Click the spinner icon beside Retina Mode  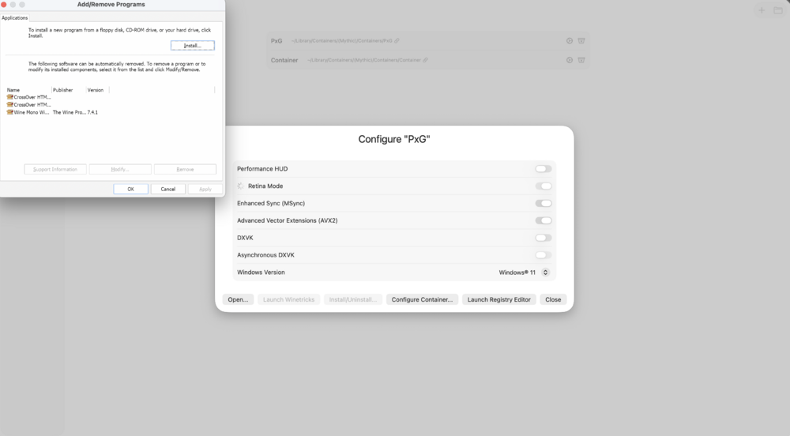tap(241, 186)
